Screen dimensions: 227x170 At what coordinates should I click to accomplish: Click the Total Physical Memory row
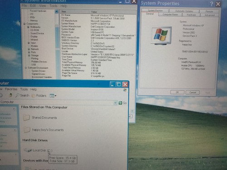click(x=98, y=62)
